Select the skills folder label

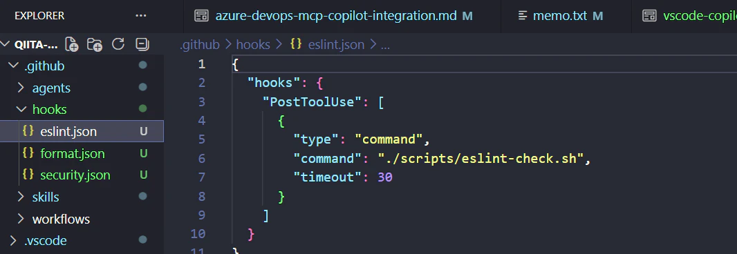(x=46, y=197)
